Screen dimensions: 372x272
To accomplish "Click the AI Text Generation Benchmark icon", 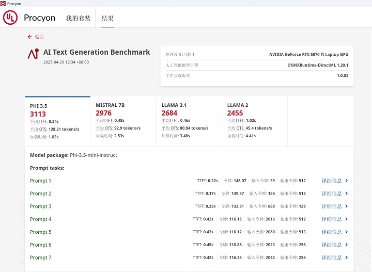I will tap(33, 54).
